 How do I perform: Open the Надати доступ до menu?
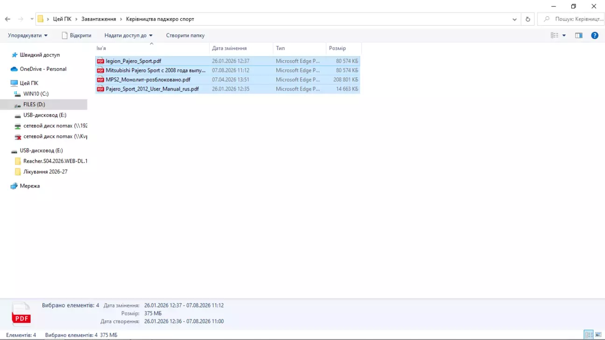tap(128, 35)
